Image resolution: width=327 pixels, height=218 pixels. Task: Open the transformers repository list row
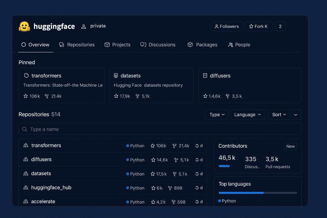tap(113, 146)
